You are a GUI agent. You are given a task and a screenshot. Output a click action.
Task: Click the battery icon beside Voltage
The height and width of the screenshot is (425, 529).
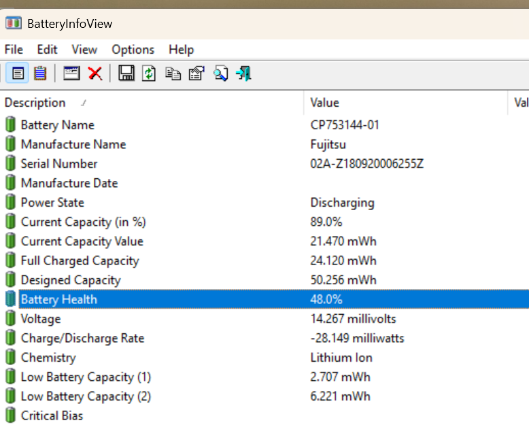[10, 318]
